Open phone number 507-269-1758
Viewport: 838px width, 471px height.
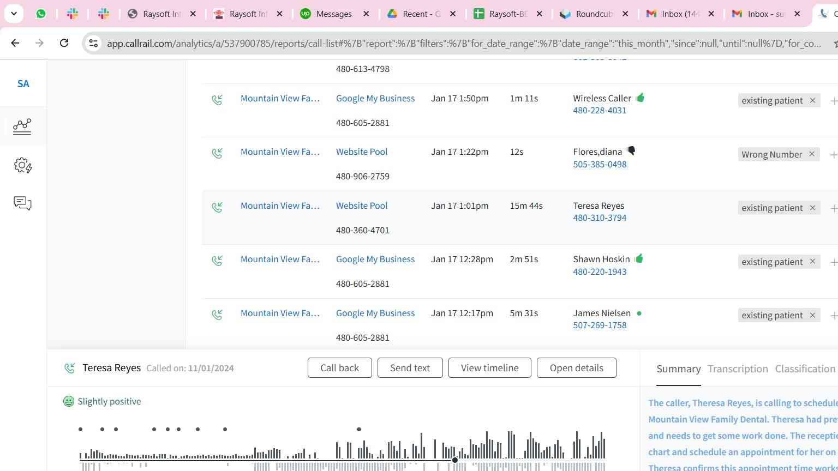pos(600,325)
